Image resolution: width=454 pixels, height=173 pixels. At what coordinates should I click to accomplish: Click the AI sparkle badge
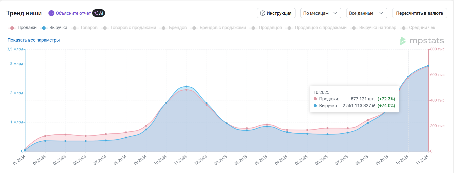98,13
